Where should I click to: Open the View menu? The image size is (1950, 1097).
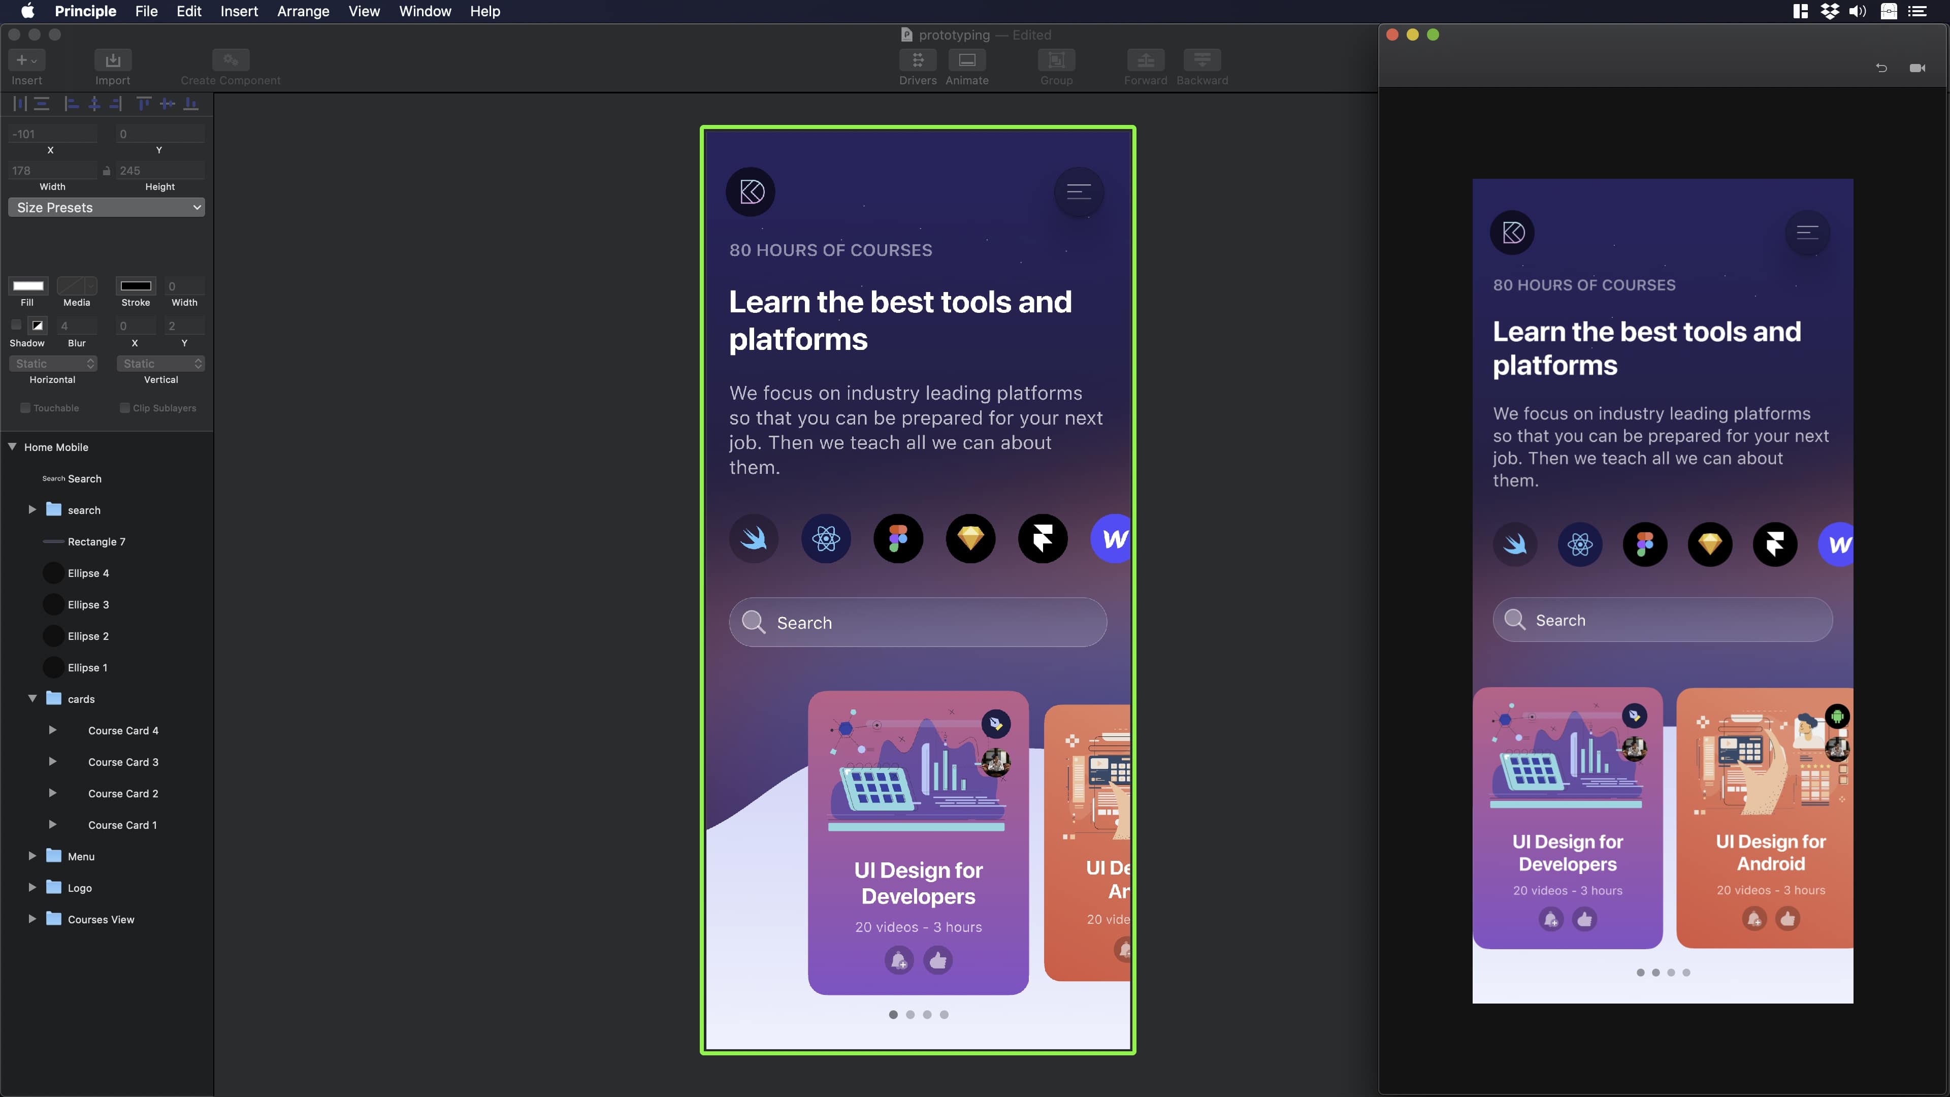[x=363, y=11]
